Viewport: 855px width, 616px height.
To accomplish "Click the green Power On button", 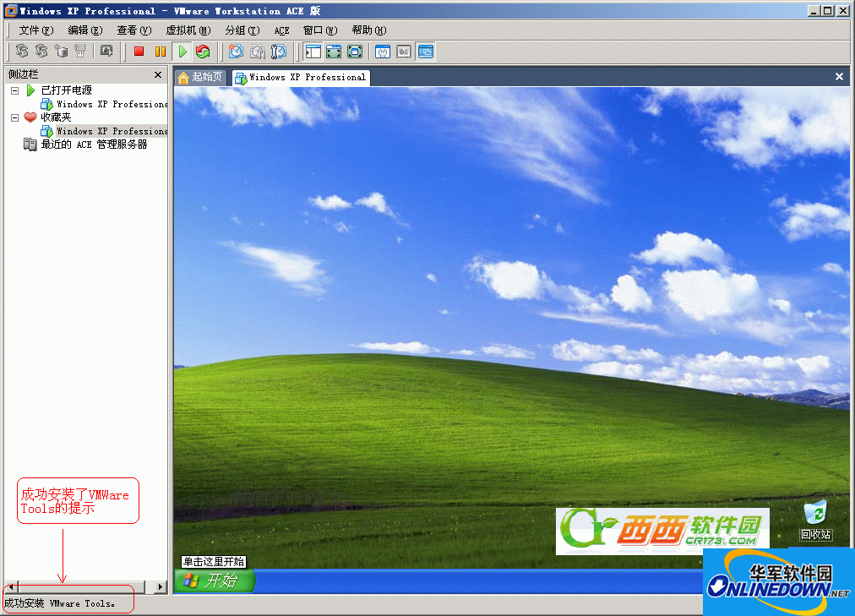I will point(182,52).
